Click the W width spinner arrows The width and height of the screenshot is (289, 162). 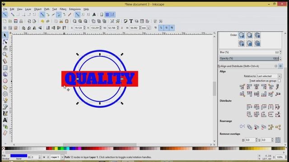[x=118, y=28]
